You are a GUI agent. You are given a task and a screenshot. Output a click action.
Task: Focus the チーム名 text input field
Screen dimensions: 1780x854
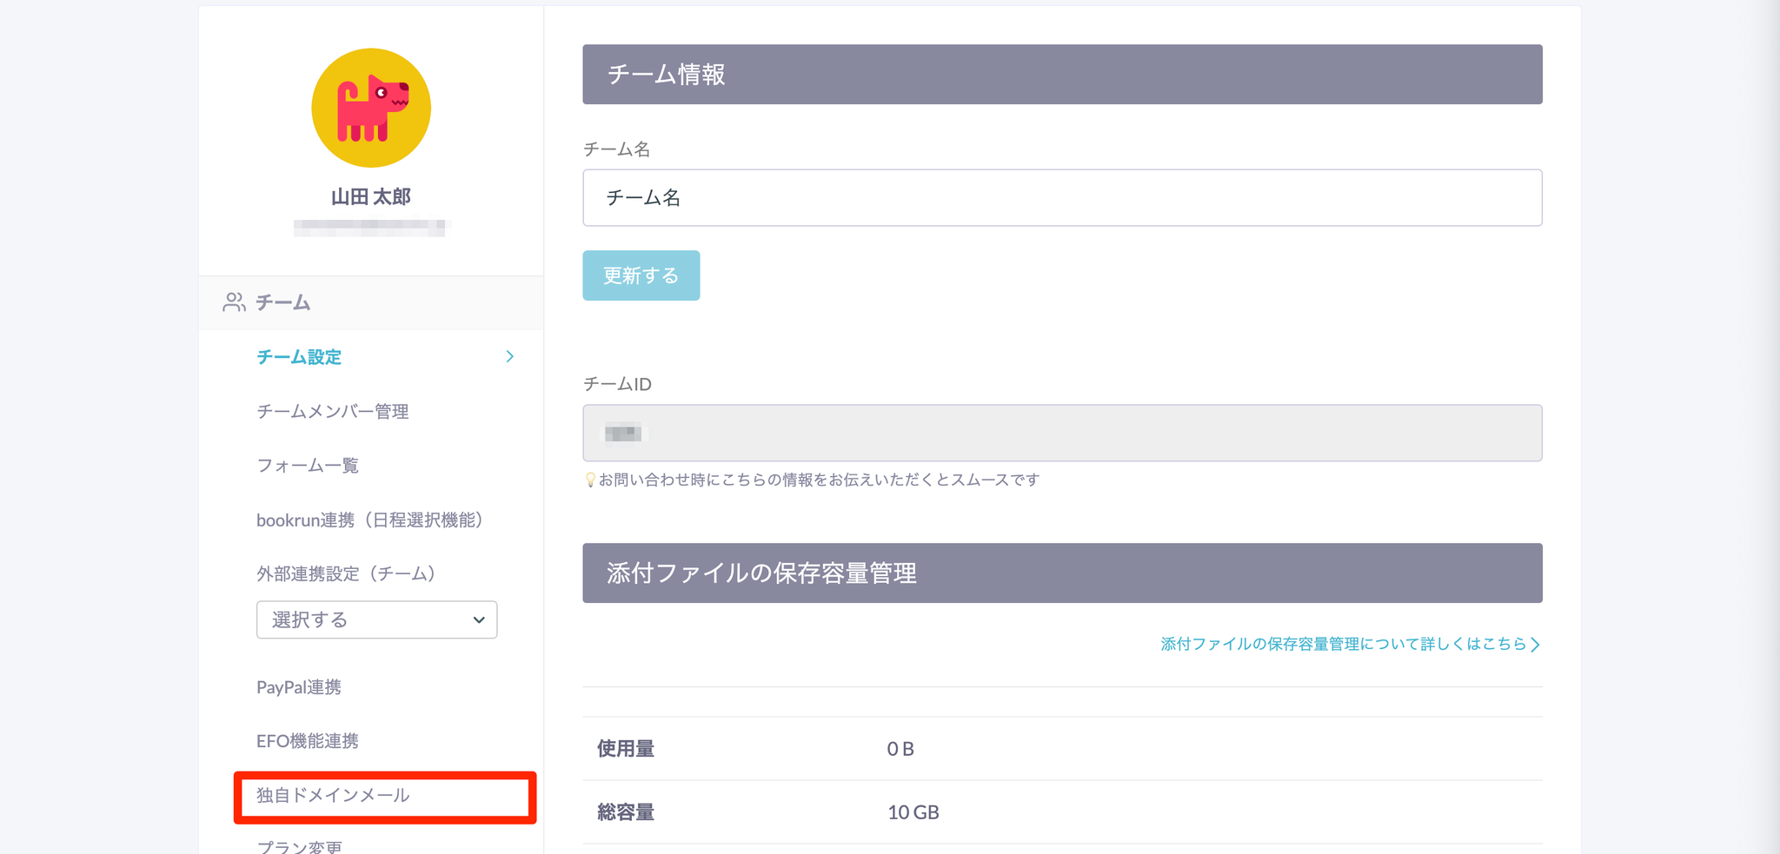point(1062,198)
